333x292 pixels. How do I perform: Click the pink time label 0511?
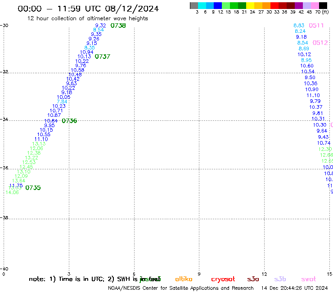pyautogui.click(x=316, y=26)
